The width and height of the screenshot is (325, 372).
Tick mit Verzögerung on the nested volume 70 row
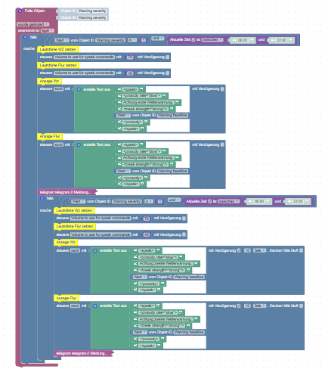tap(184, 219)
